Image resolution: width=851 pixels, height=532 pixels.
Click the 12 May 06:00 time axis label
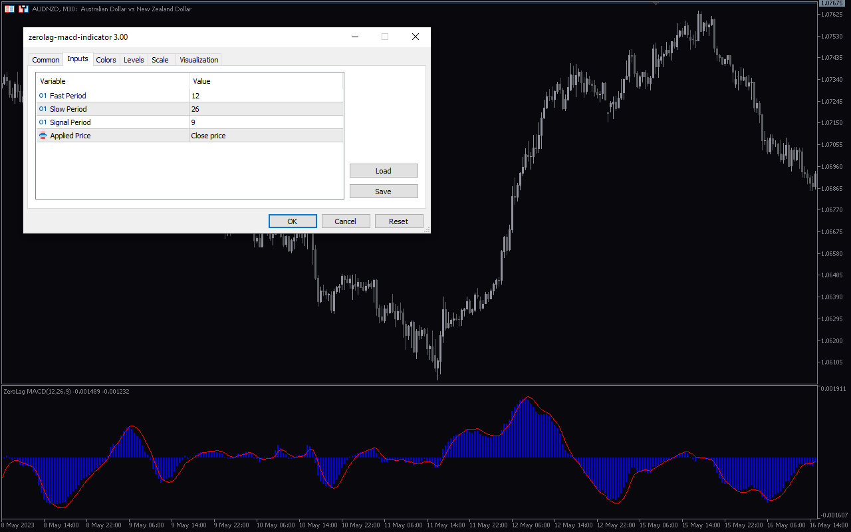[530, 525]
